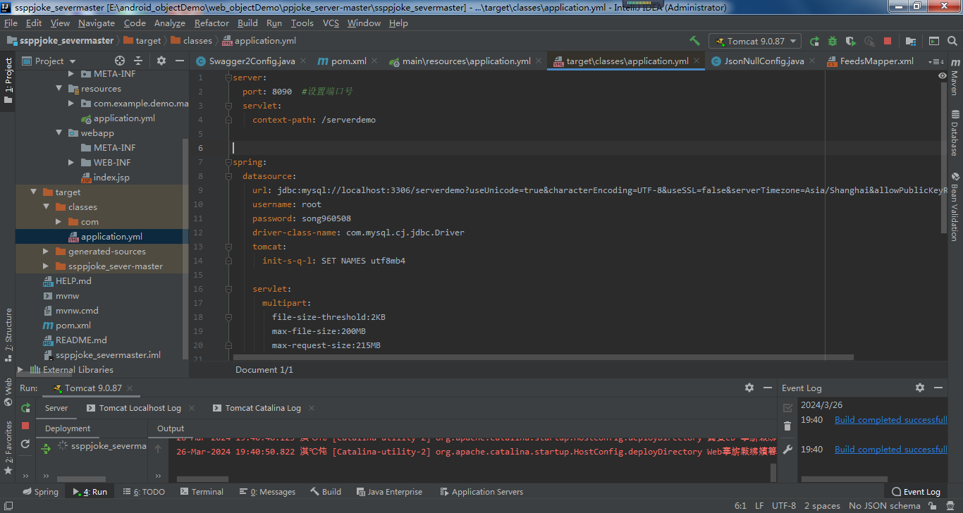The width and height of the screenshot is (963, 513).
Task: Collapse the classes folder in tree
Action: [46, 206]
